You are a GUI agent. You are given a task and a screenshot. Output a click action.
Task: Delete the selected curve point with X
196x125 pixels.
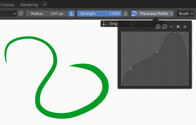[x=185, y=27]
